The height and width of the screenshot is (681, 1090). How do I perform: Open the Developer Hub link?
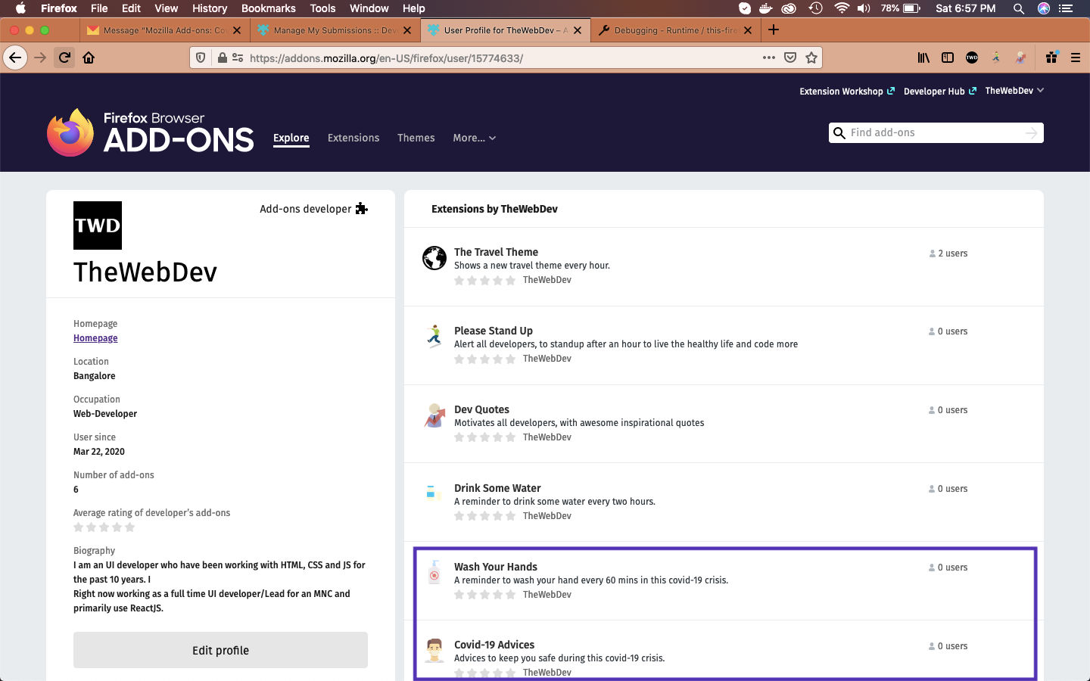tap(939, 91)
